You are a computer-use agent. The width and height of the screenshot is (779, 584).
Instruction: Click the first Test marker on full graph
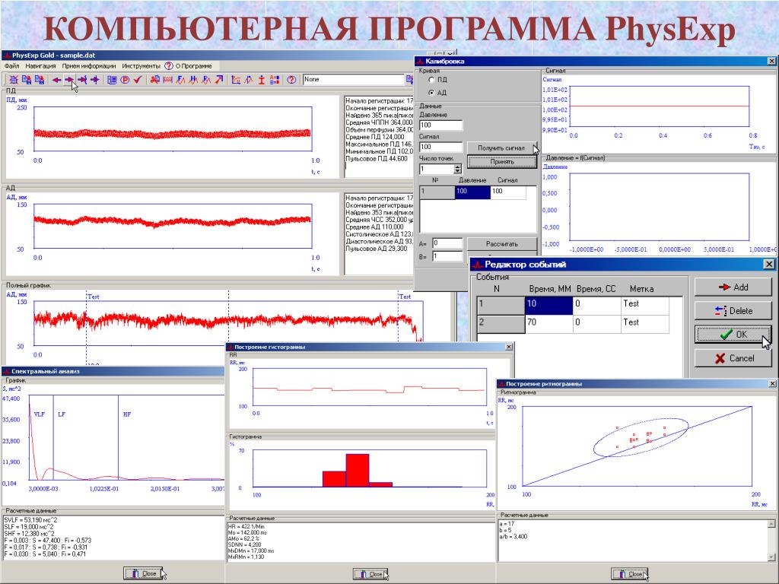[93, 297]
